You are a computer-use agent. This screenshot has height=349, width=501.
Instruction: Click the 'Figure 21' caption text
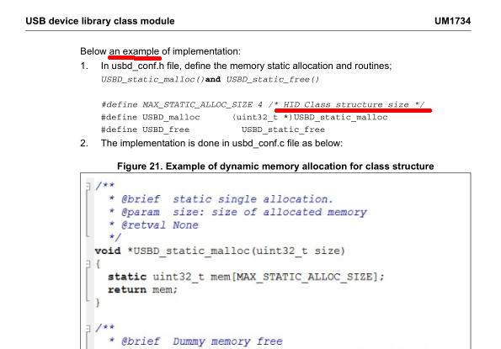point(275,167)
